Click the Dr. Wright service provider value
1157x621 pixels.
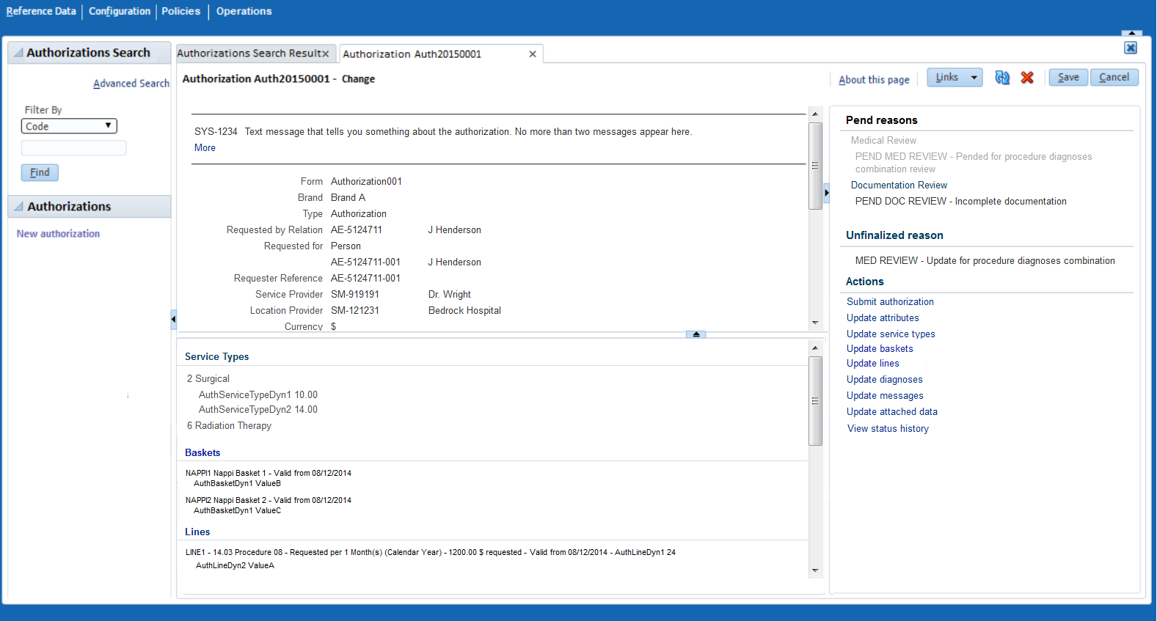[x=449, y=295]
